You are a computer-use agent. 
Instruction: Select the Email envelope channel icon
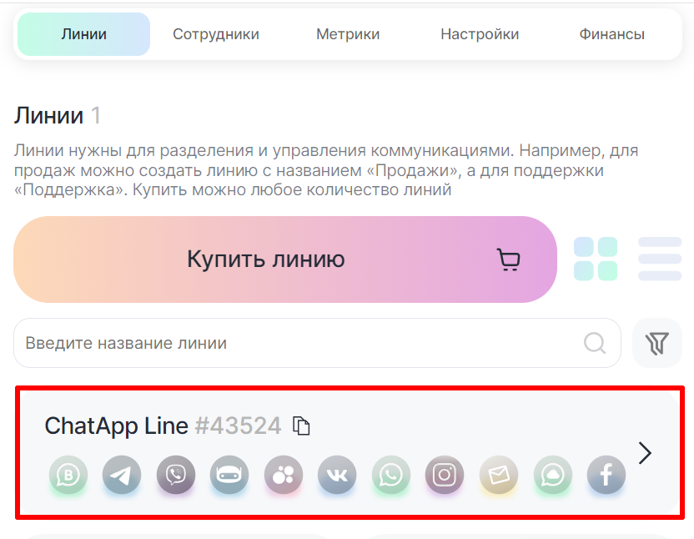(499, 476)
